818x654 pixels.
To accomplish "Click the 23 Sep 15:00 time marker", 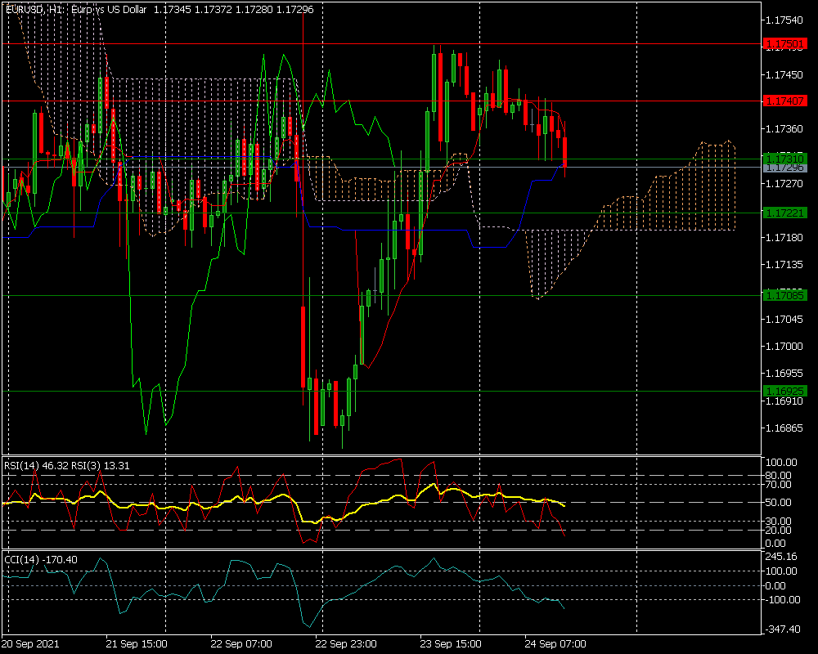I will (x=451, y=643).
